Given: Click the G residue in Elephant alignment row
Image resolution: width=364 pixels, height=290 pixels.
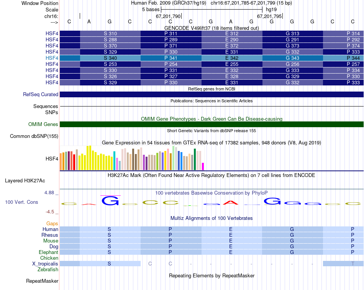Looking at the screenshot, I should pyautogui.click(x=292, y=252).
